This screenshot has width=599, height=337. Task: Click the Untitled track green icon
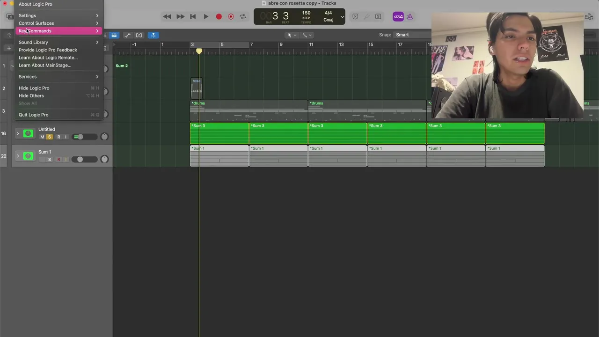[x=28, y=134]
